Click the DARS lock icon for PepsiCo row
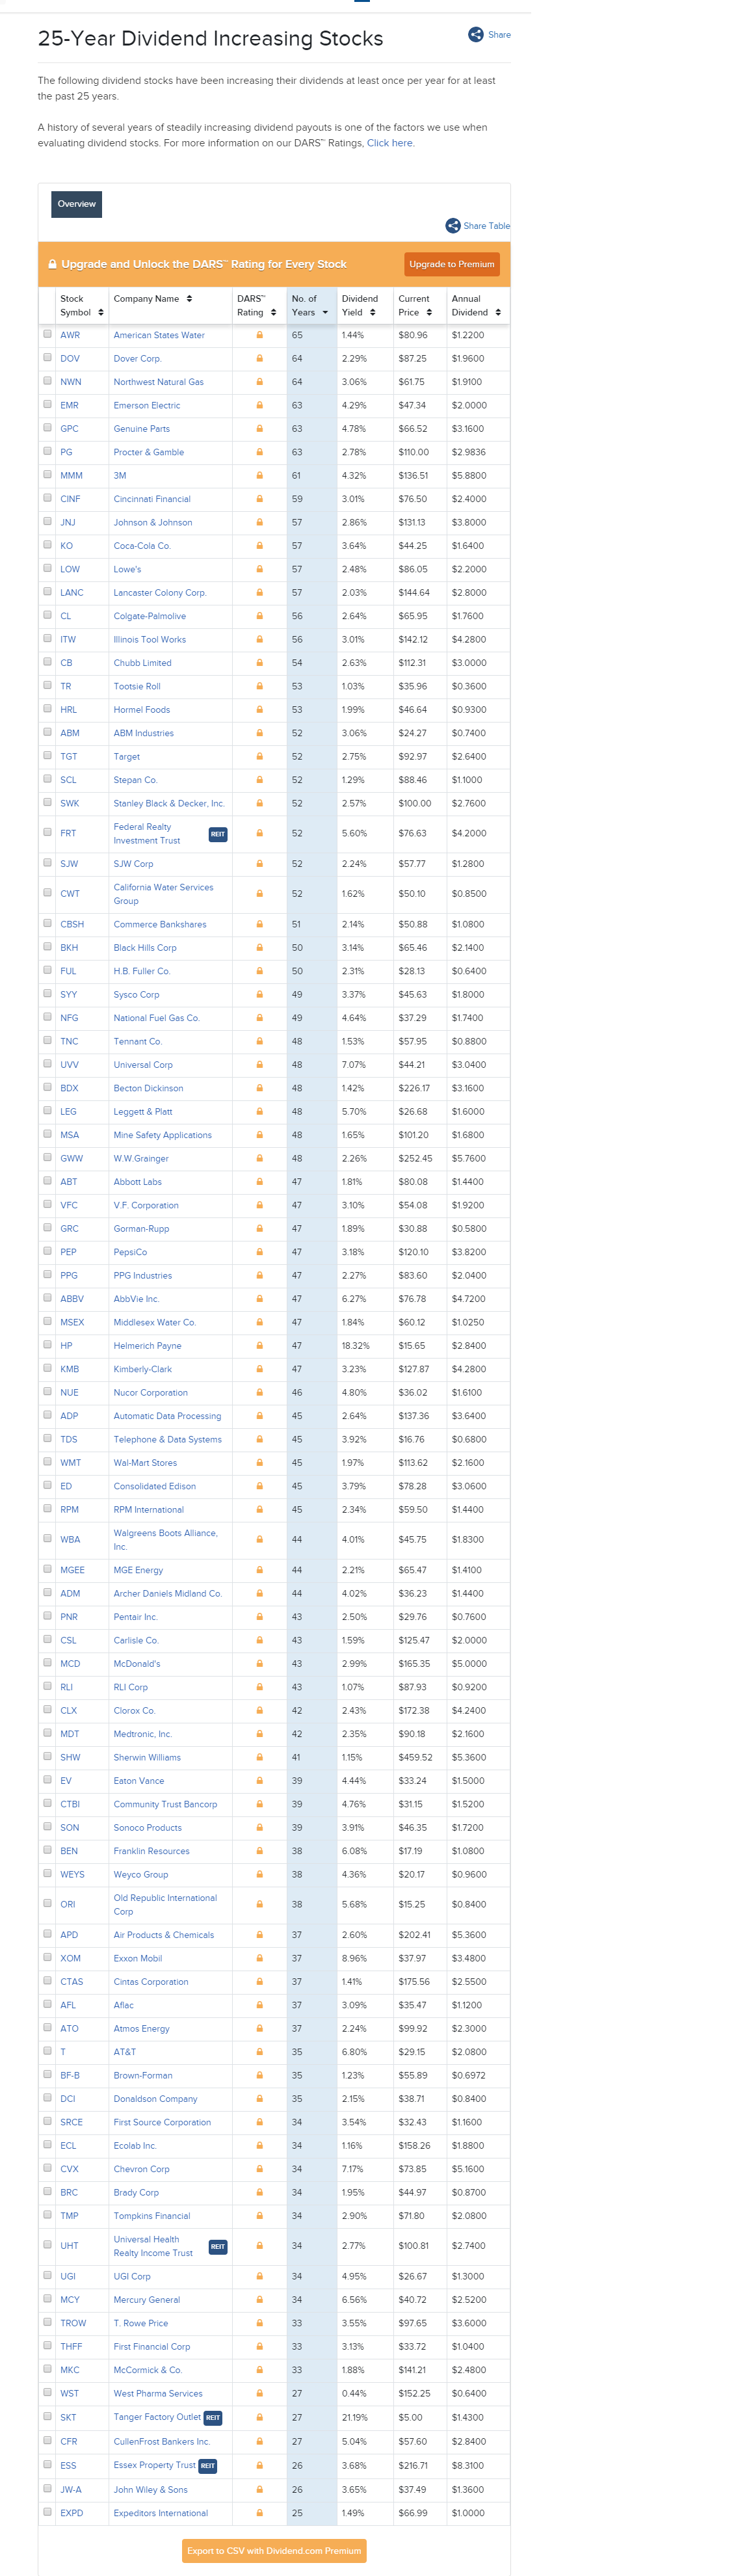749x2576 pixels. tap(259, 1252)
